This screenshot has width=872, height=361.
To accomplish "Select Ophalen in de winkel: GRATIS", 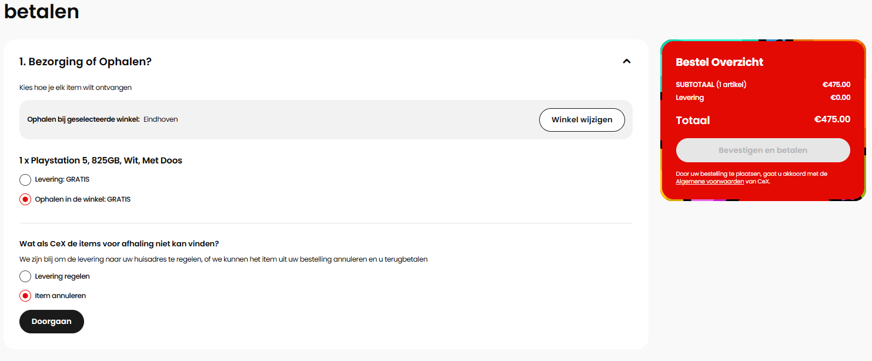I will (25, 199).
